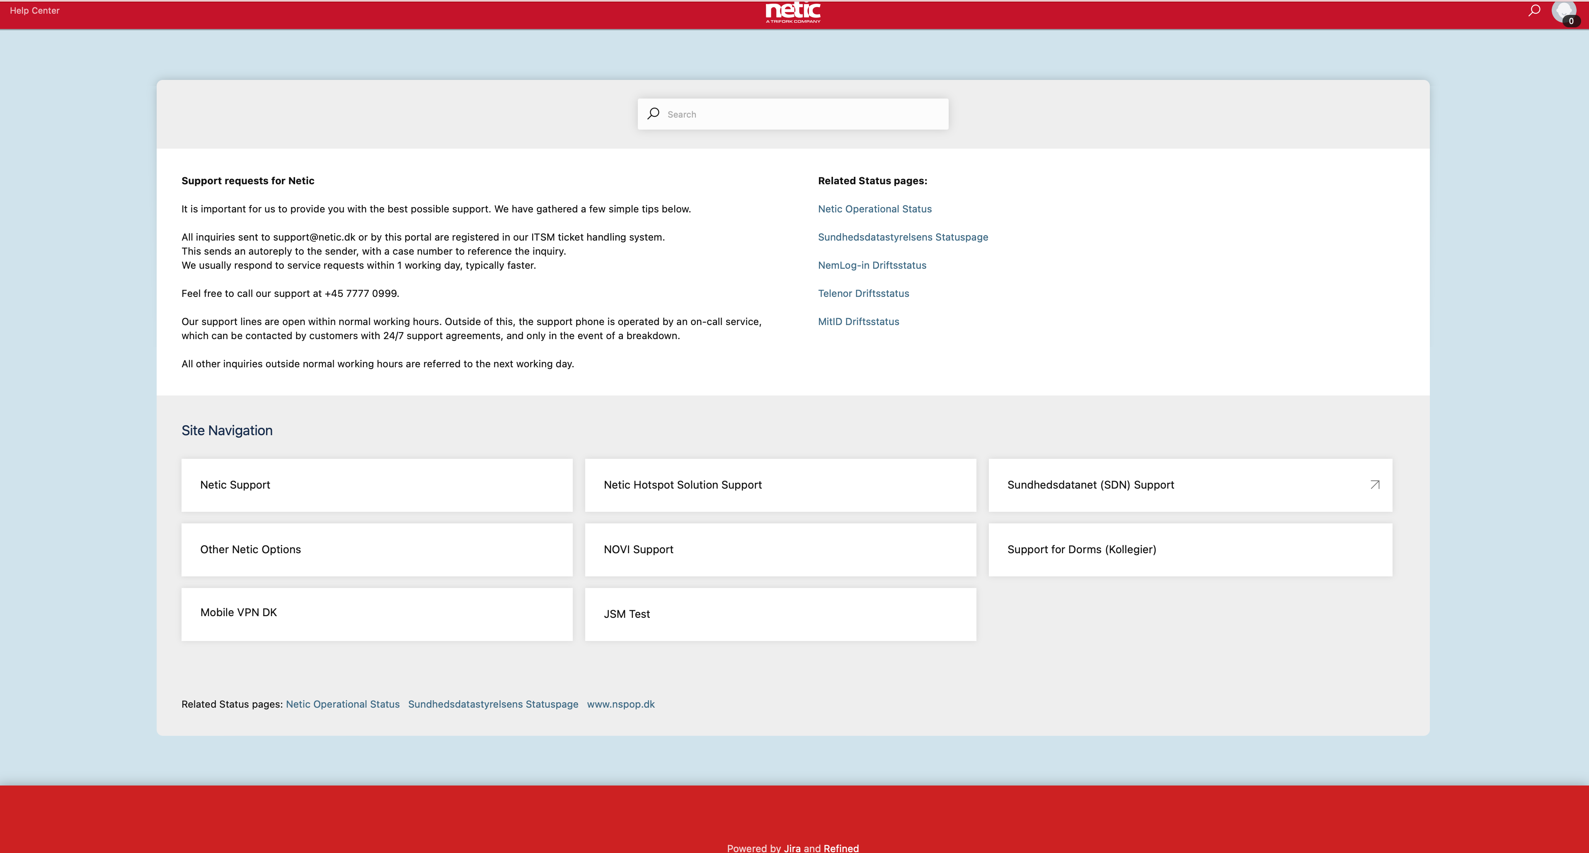Open Netic Operational Status link at bottom

342,704
